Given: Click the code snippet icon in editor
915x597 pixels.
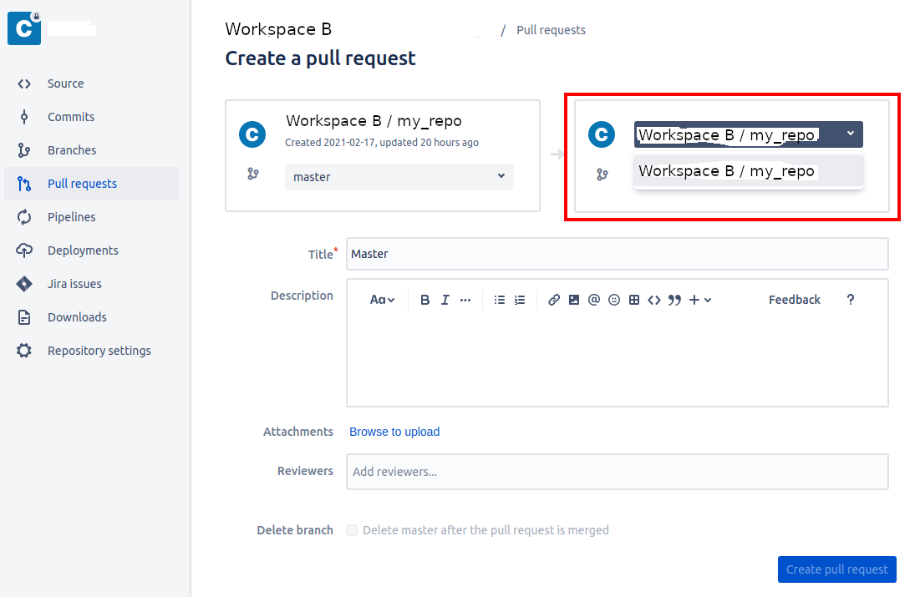Looking at the screenshot, I should point(654,300).
